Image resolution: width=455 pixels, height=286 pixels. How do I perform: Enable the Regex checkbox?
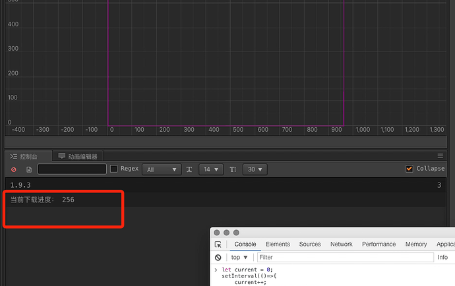(x=113, y=169)
